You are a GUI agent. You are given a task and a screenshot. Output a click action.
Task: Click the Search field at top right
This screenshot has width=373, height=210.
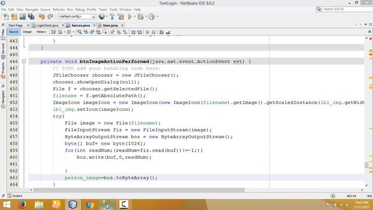tap(344, 9)
